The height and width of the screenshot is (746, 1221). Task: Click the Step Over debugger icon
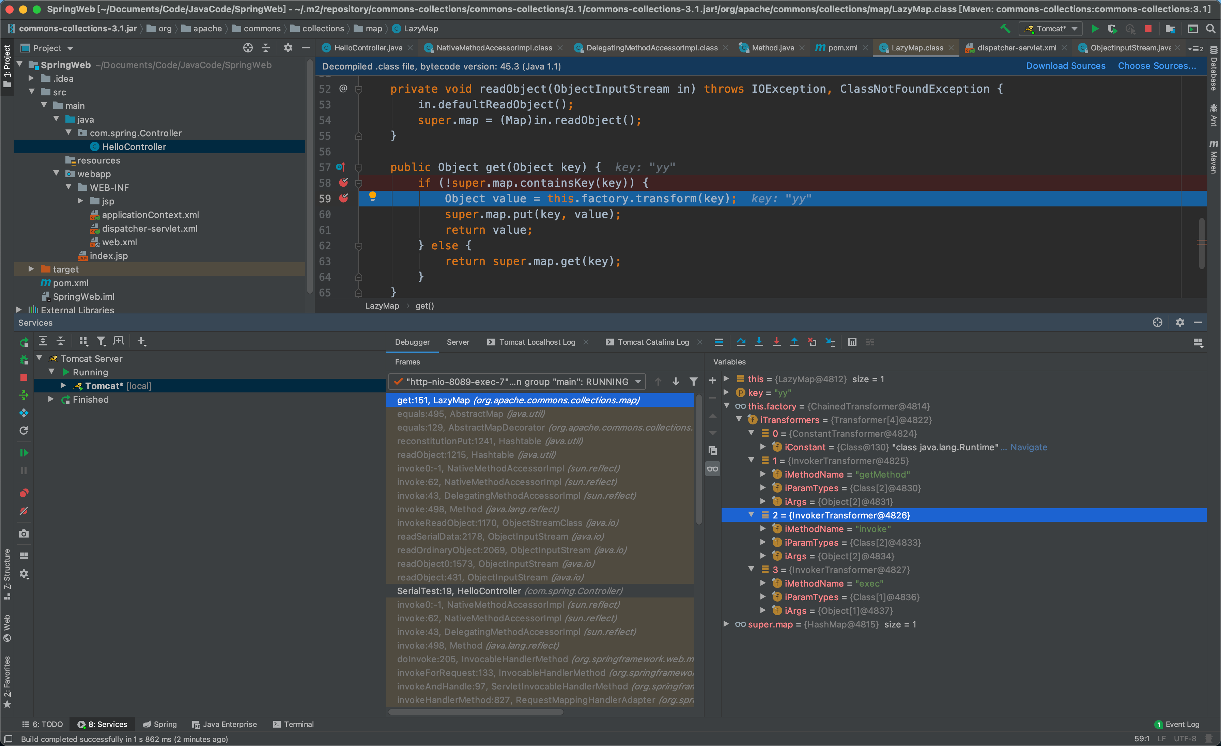point(741,342)
